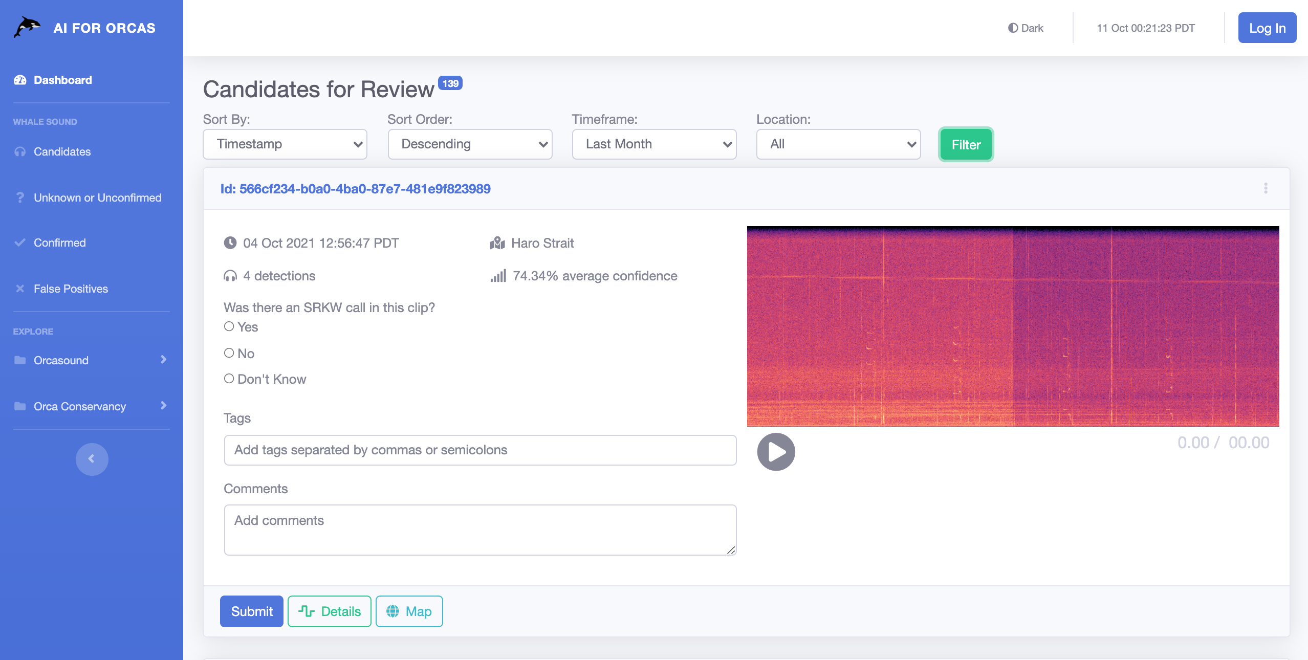Submit the candidate review form
The width and height of the screenshot is (1308, 660).
point(252,611)
